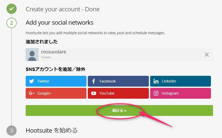The height and width of the screenshot is (138, 222).
Task: Connect a Google+ account
Action: pyautogui.click(x=56, y=93)
